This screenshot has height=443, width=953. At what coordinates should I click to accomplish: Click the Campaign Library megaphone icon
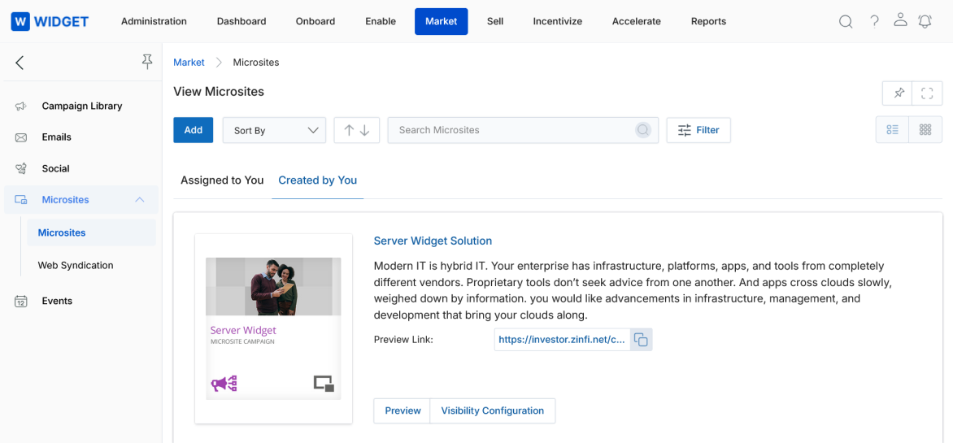(20, 106)
